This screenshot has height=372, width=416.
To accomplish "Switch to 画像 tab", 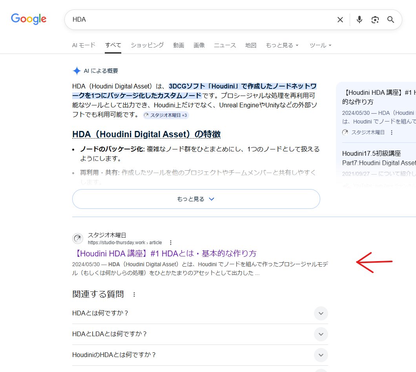I will [x=199, y=45].
